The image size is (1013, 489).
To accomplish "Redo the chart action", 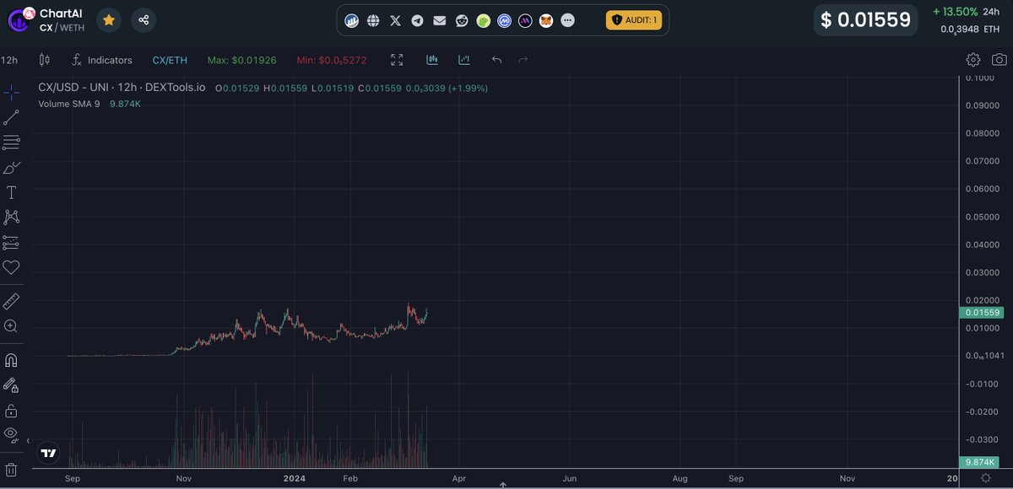I will click(523, 60).
